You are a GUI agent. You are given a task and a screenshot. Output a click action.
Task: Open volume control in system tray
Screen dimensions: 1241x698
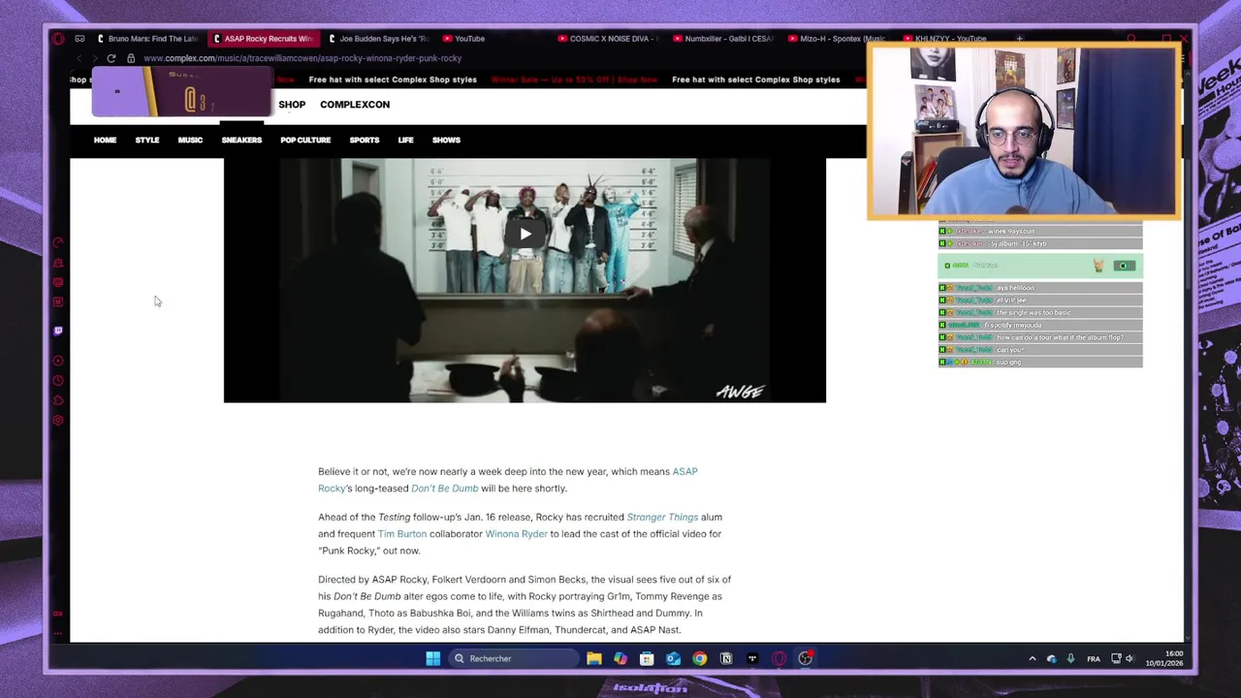(1130, 659)
